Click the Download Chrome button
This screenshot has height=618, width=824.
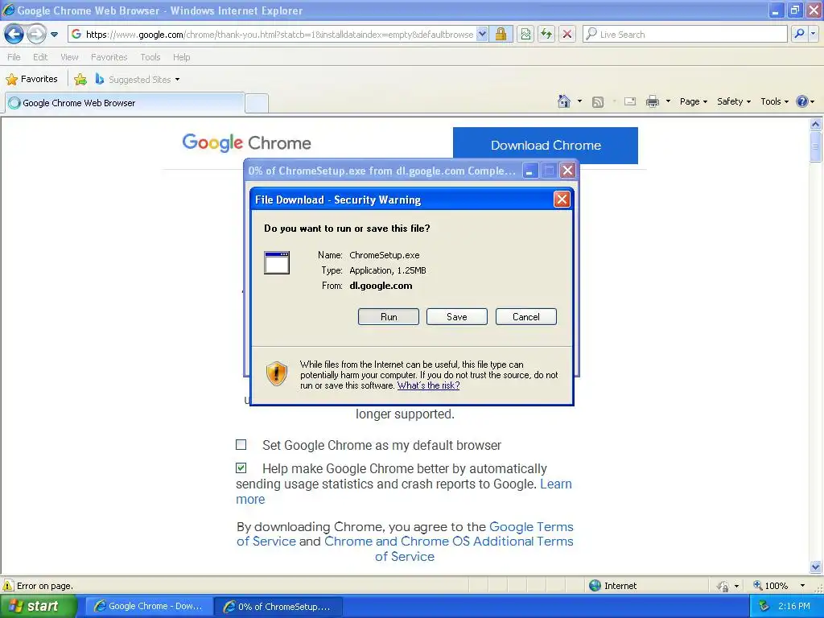(x=546, y=146)
